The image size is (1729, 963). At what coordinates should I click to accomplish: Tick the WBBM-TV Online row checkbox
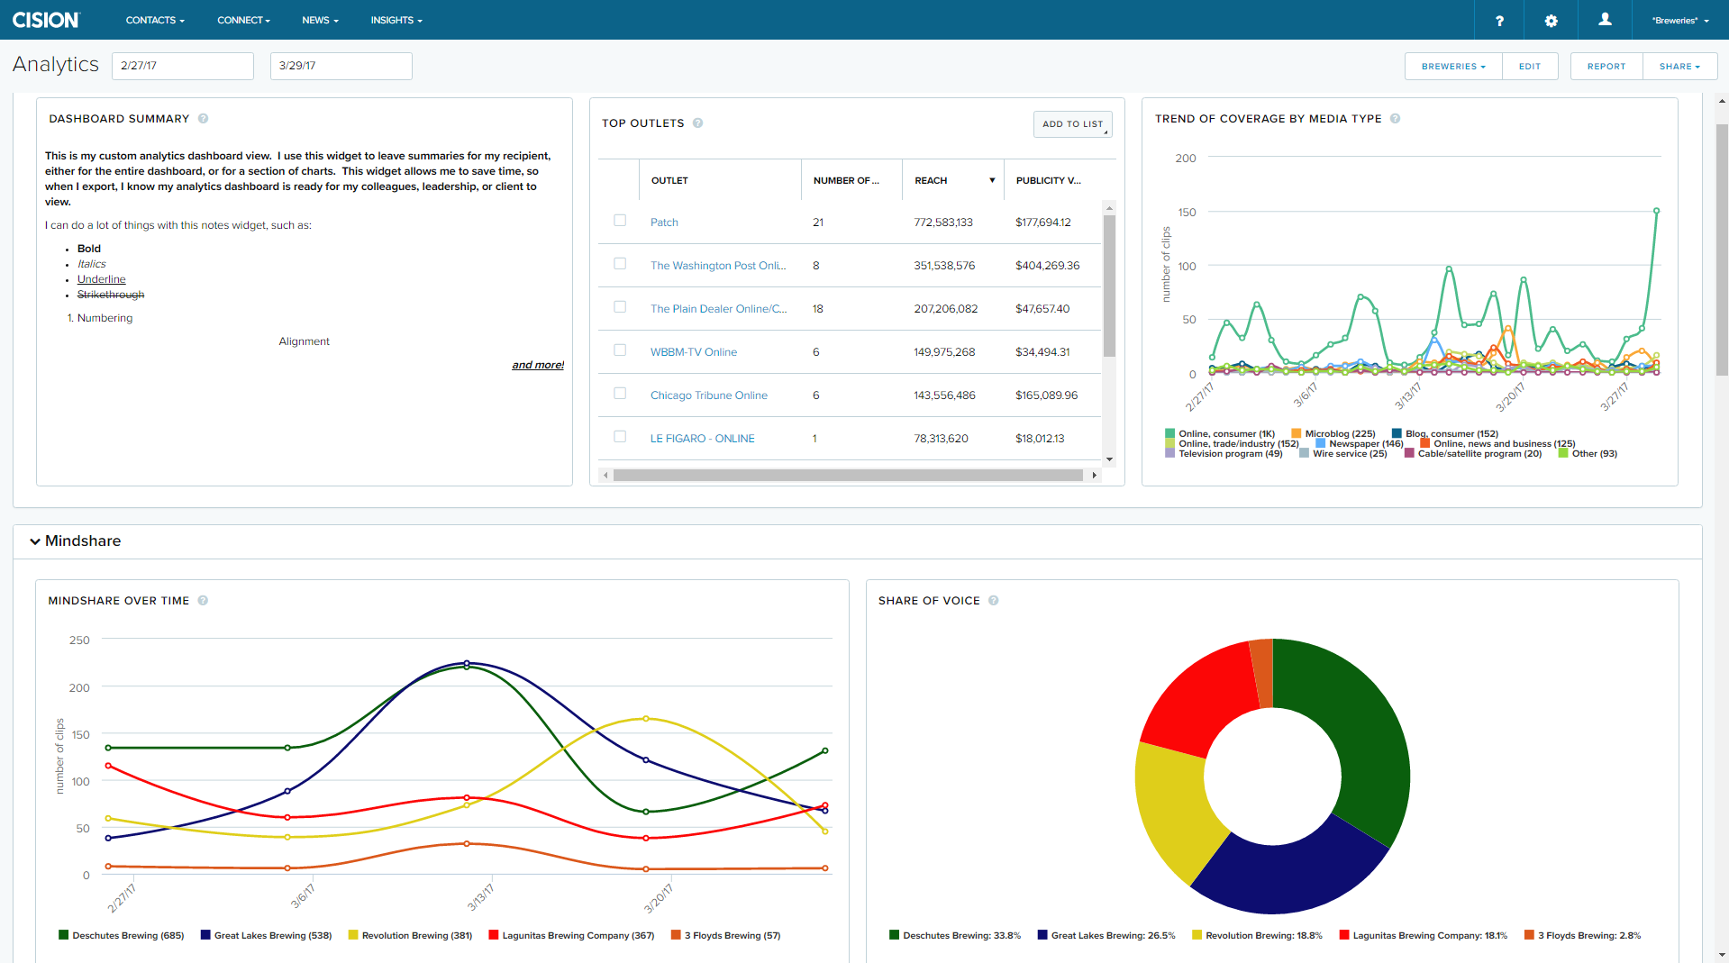[x=620, y=350]
